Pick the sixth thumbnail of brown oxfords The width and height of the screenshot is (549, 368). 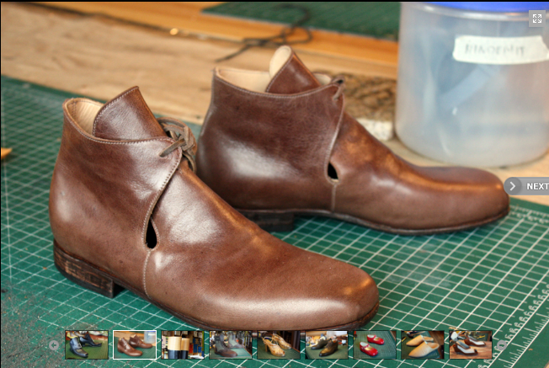(327, 344)
